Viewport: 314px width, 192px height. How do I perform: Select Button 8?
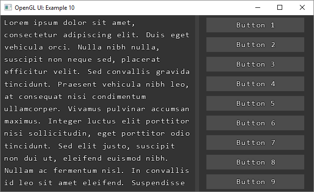coord(255,162)
